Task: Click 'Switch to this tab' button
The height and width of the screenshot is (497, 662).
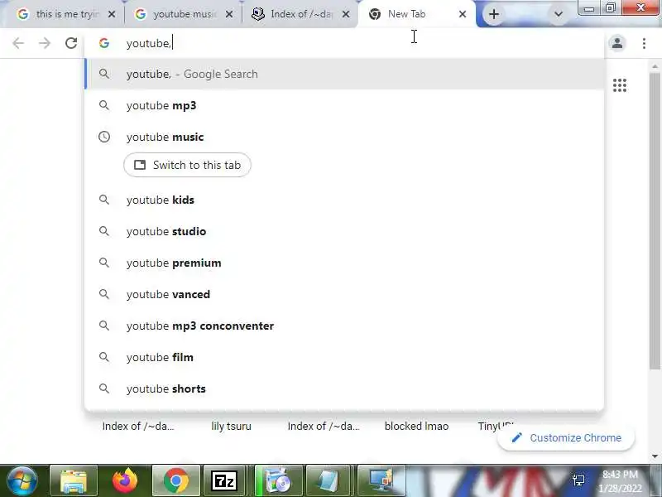Action: (188, 165)
